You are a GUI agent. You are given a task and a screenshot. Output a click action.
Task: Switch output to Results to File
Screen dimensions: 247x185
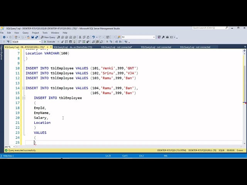coord(102,42)
